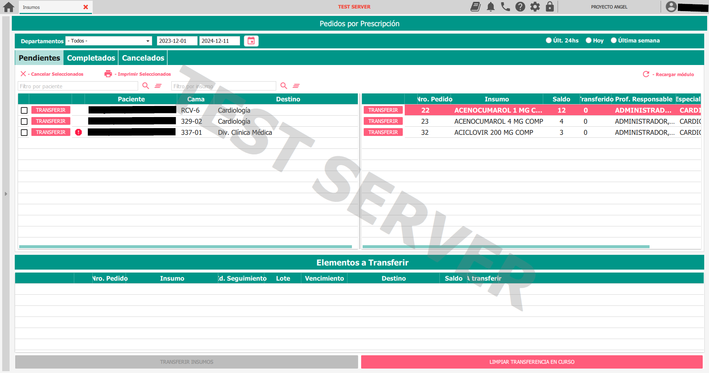
Task: Click the home icon
Action: [x=8, y=7]
